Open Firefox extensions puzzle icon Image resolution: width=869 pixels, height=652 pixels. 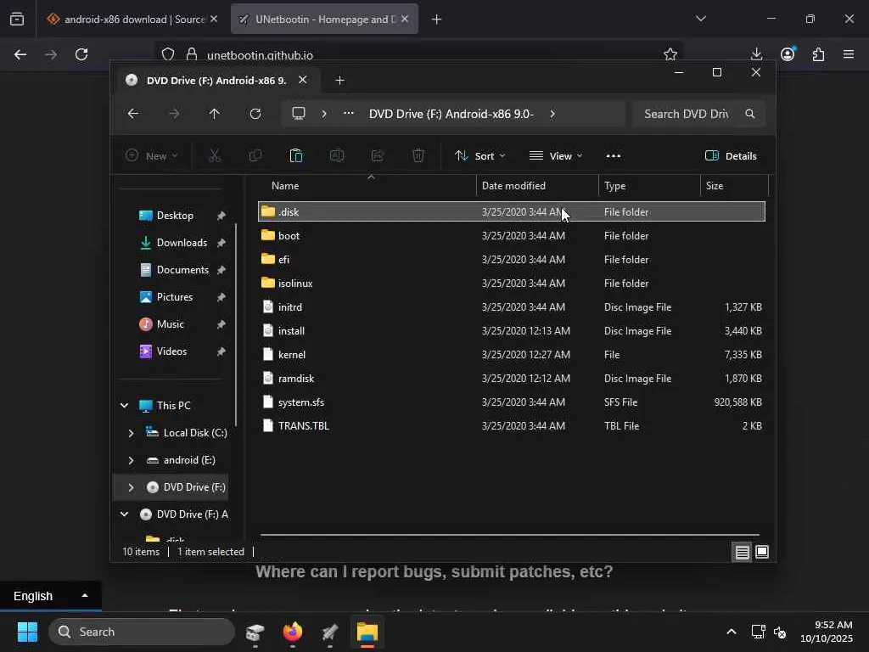(x=818, y=53)
